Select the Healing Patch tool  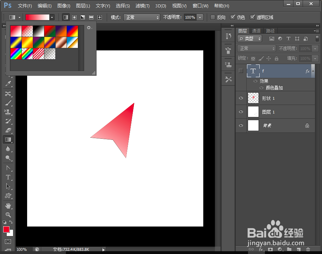click(x=8, y=94)
